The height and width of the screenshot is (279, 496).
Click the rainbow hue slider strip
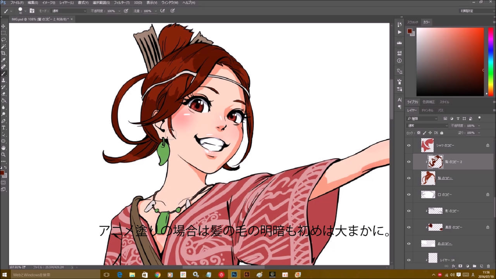490,62
